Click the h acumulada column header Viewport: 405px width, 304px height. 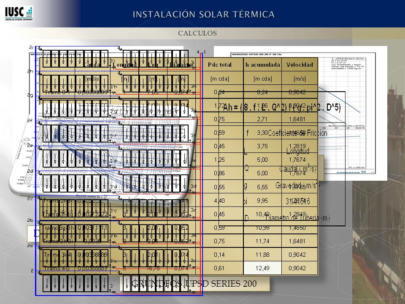263,65
